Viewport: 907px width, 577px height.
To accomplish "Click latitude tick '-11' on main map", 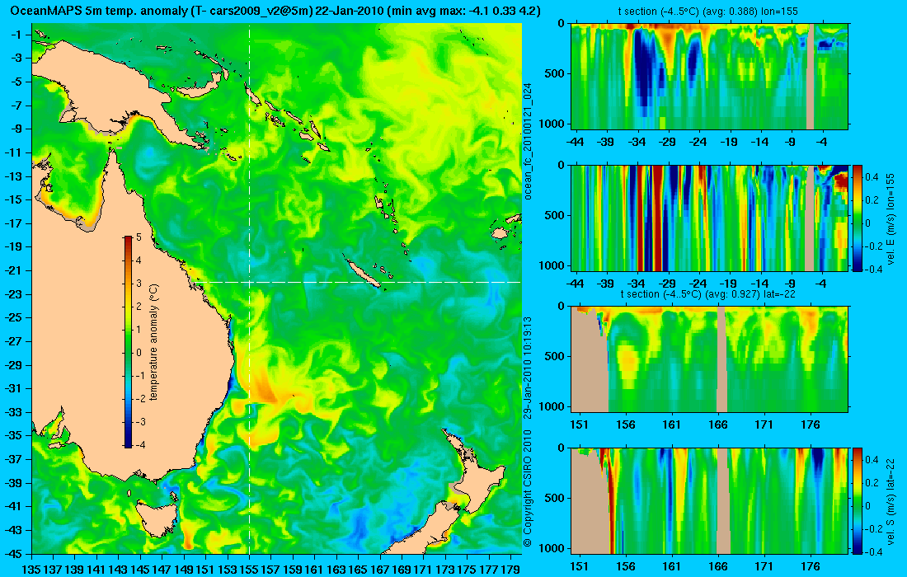I will tap(14, 152).
